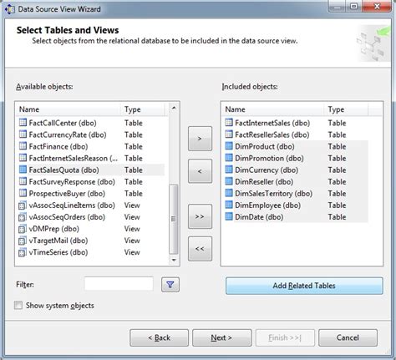Click Available objects scrollbar up arrow
Screen dimensions: 396x360
[174, 108]
